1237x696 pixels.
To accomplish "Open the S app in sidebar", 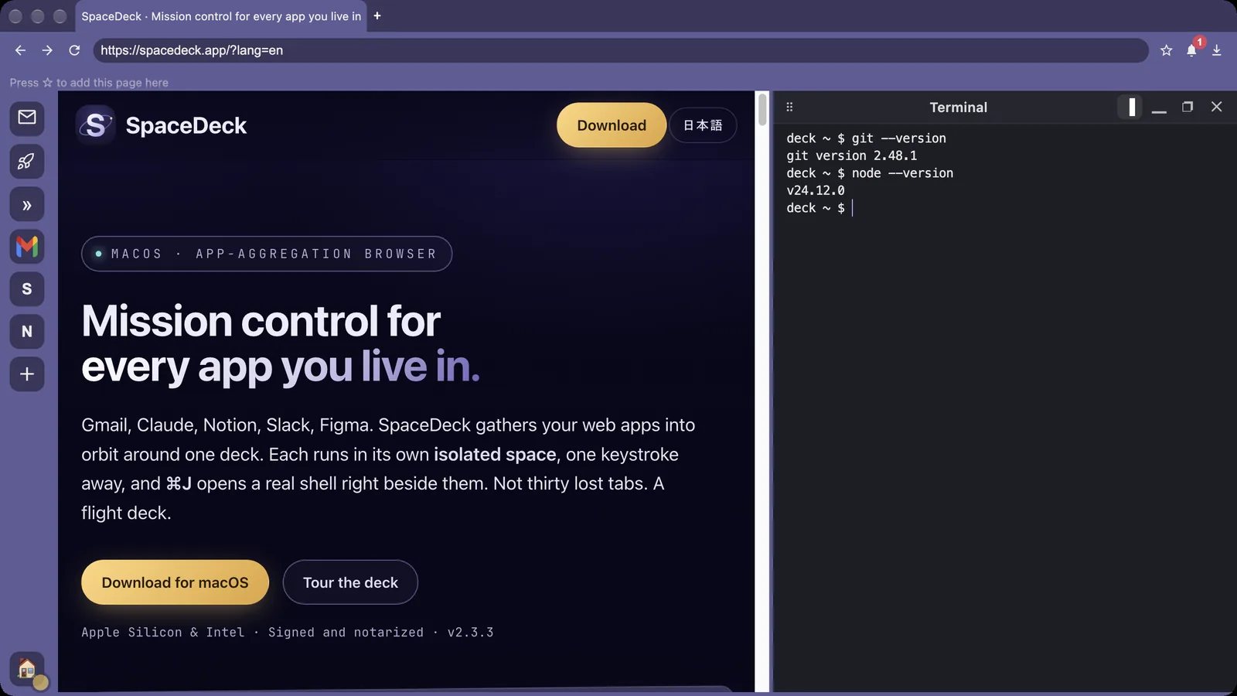I will (x=27, y=289).
